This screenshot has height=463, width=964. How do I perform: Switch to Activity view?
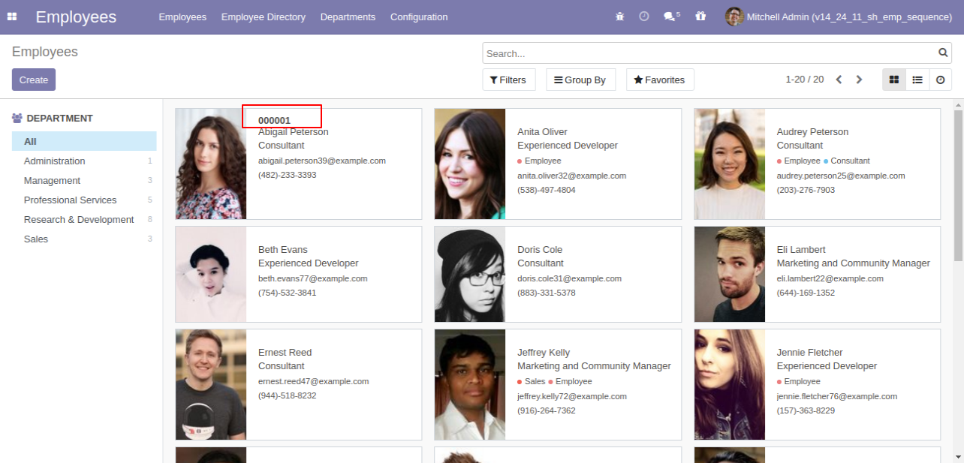click(941, 80)
